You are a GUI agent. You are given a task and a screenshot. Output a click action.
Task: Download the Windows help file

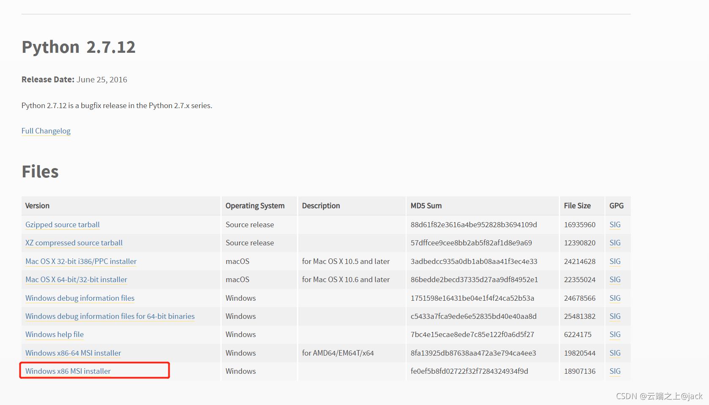click(54, 334)
